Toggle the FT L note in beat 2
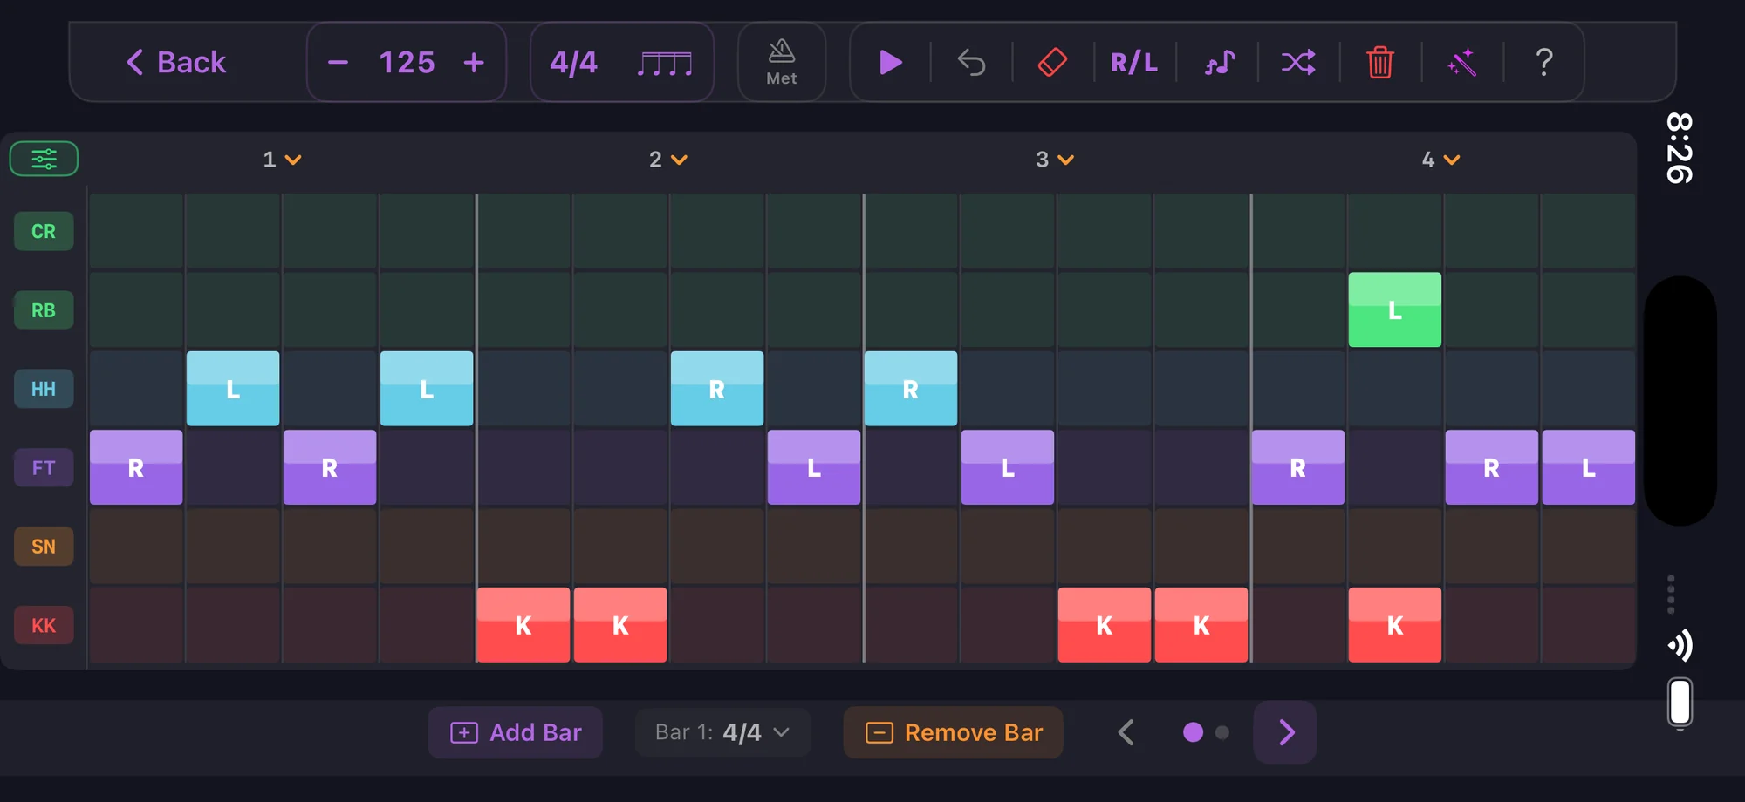Screen dimensions: 1745x802 pyautogui.click(x=814, y=467)
